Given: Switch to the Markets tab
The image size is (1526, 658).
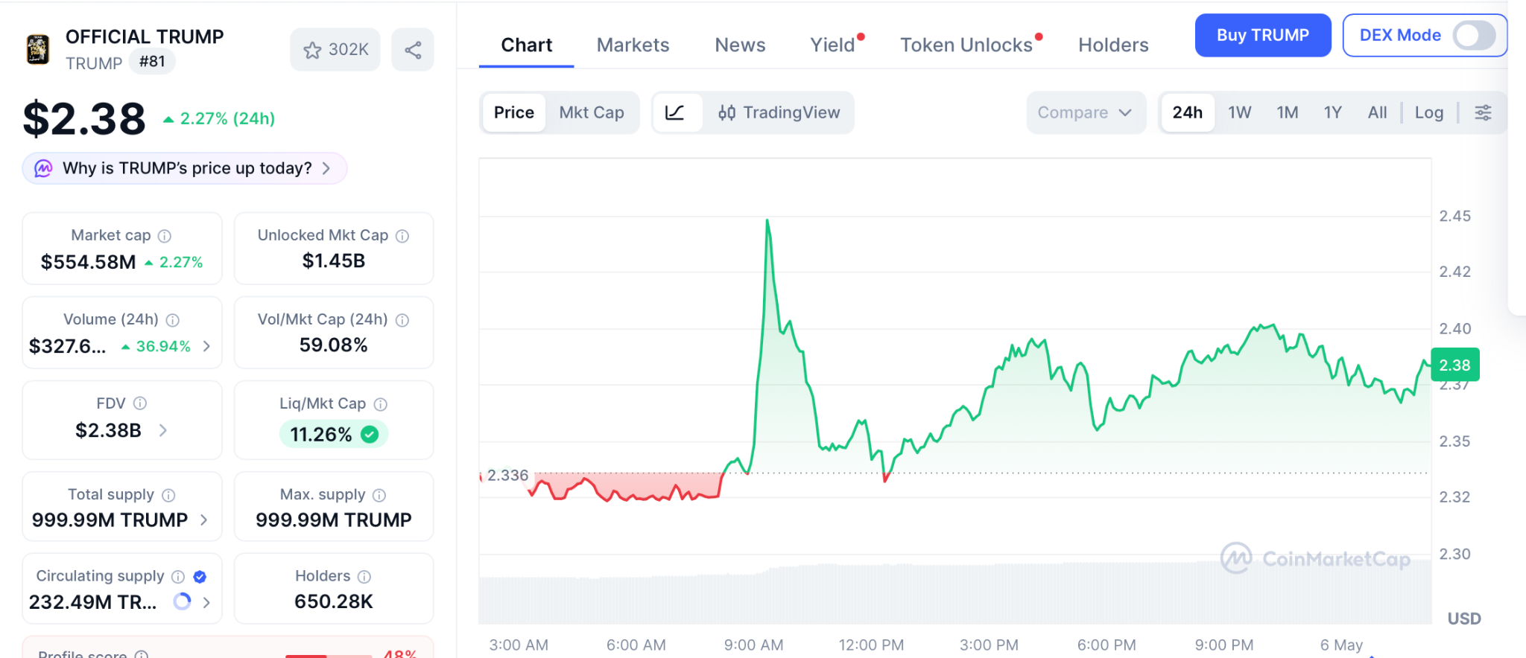Looking at the screenshot, I should tap(633, 45).
